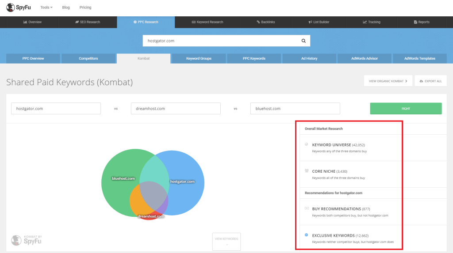Switch to Competitors tab
This screenshot has width=453, height=253.
(88, 59)
